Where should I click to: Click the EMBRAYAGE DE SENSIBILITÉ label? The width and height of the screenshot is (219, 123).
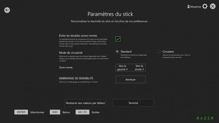click(76, 78)
